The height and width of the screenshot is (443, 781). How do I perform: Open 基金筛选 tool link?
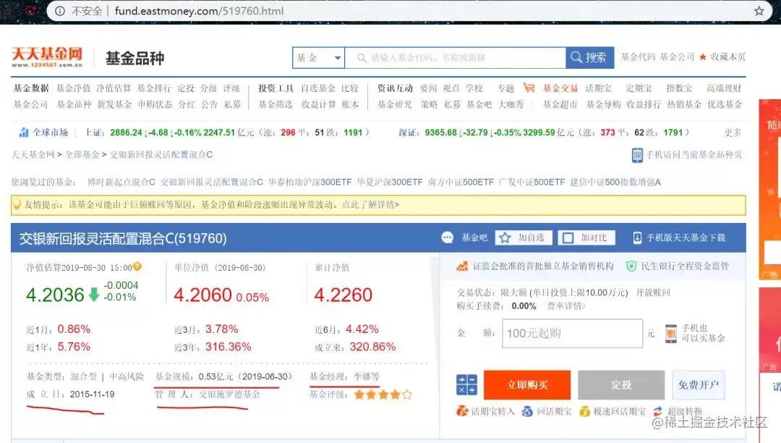pyautogui.click(x=276, y=104)
